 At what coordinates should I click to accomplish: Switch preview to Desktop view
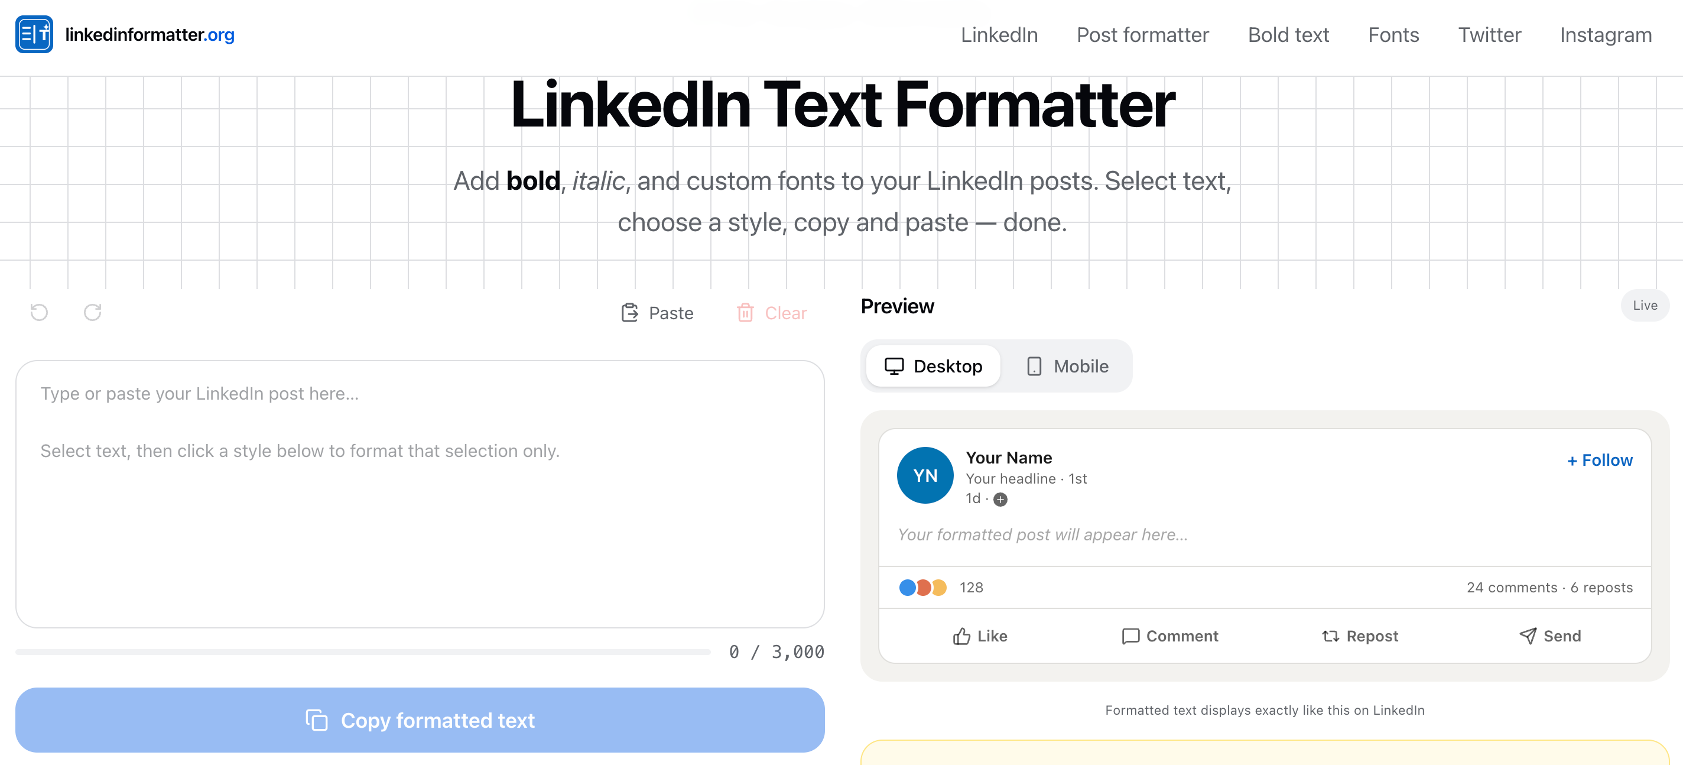pyautogui.click(x=933, y=366)
